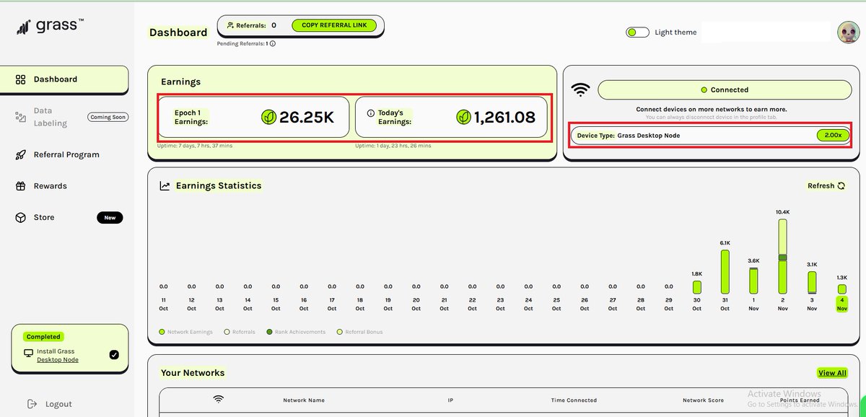866x417 pixels.
Task: Click the Copy Referral Link button
Action: pyautogui.click(x=334, y=25)
